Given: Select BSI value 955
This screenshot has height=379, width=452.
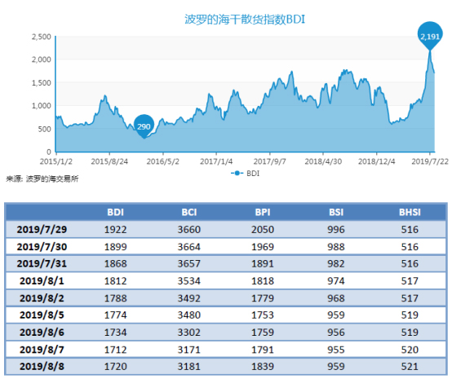Looking at the screenshot, I should click(336, 350).
